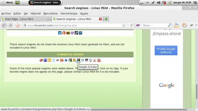Viewport: 198px width, 111px height.
Task: Reload the page with the refresh arrow
Action: click(x=131, y=25)
